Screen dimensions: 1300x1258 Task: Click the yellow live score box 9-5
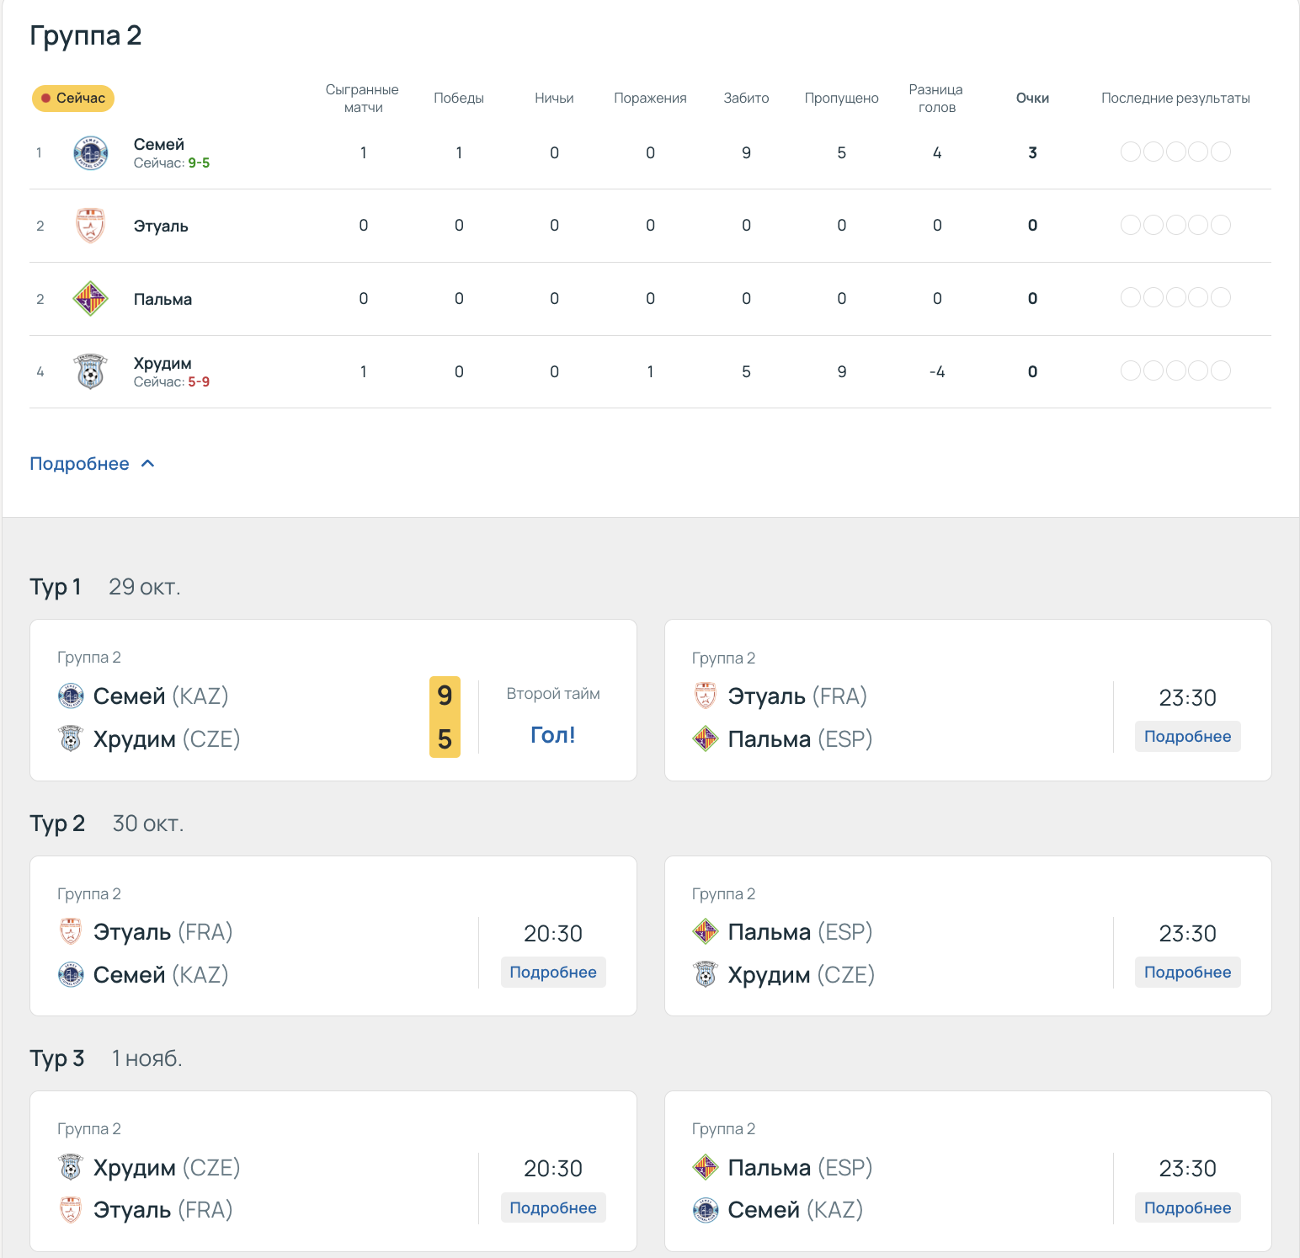[x=445, y=717]
